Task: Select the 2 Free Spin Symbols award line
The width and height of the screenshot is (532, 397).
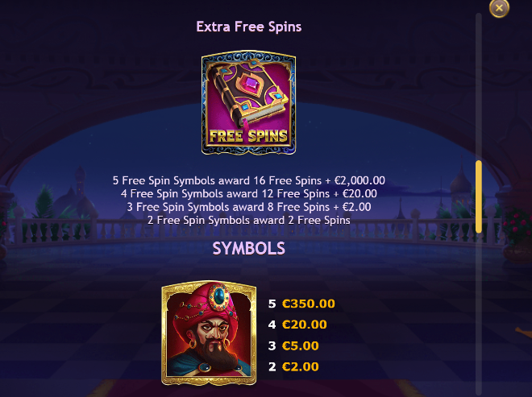Action: (x=249, y=221)
